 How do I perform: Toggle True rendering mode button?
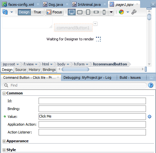[37, 12]
